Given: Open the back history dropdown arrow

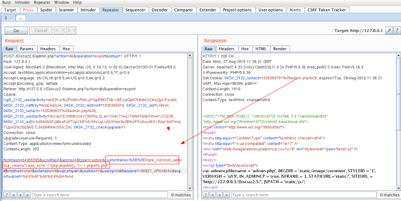Looking at the screenshot, I should pyautogui.click(x=62, y=30).
